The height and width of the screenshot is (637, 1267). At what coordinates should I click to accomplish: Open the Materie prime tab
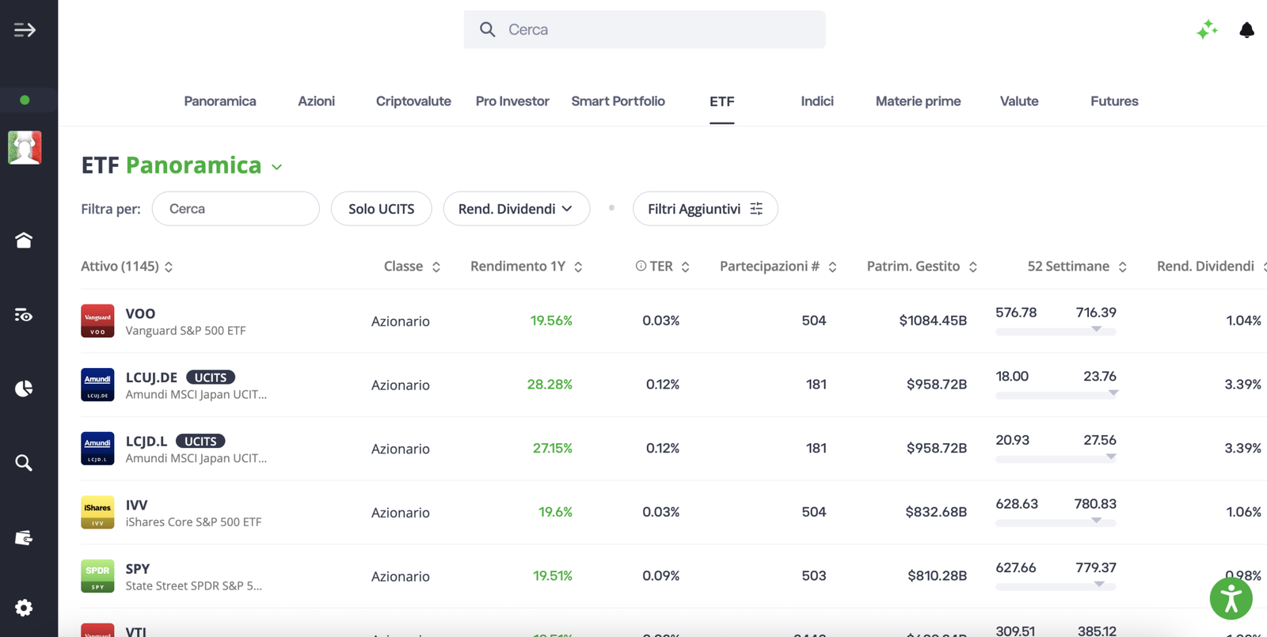point(918,101)
